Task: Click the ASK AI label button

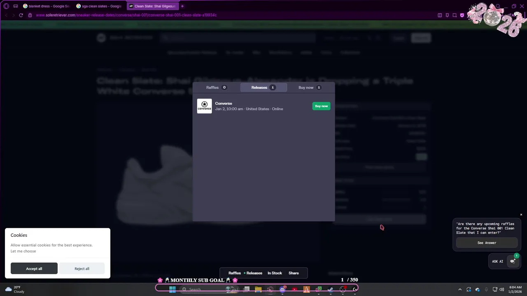Action: tap(497, 261)
